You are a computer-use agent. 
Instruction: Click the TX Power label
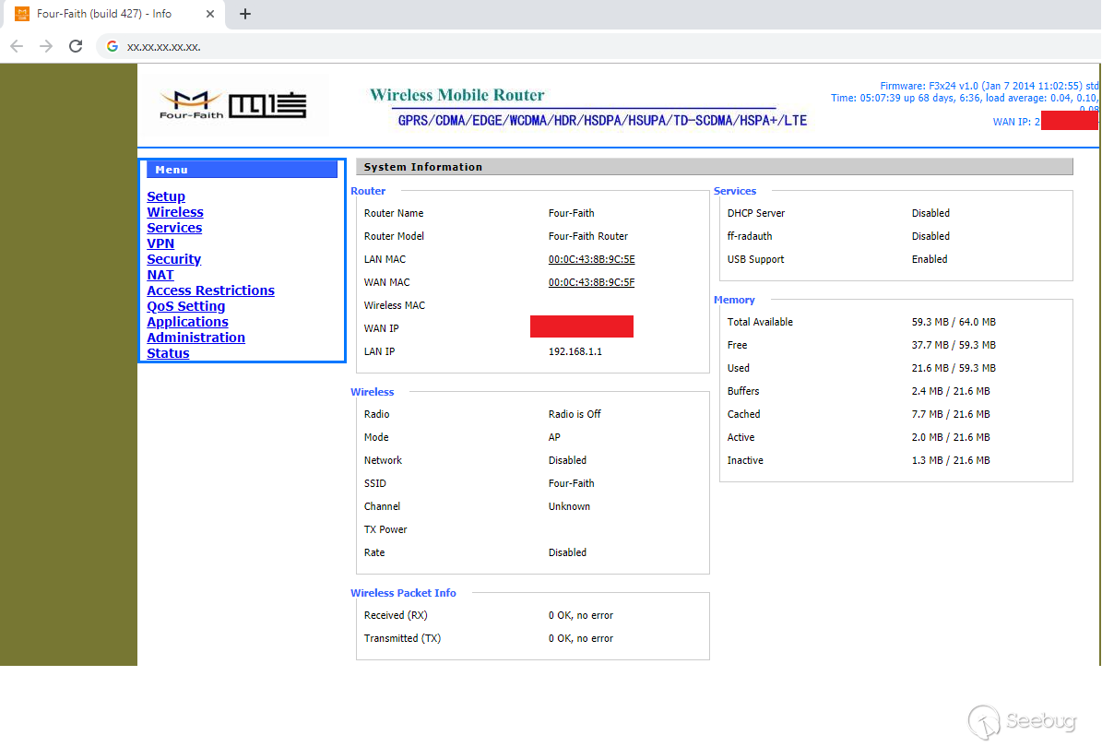(x=385, y=530)
